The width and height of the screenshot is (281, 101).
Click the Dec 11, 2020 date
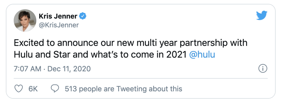click(x=69, y=69)
